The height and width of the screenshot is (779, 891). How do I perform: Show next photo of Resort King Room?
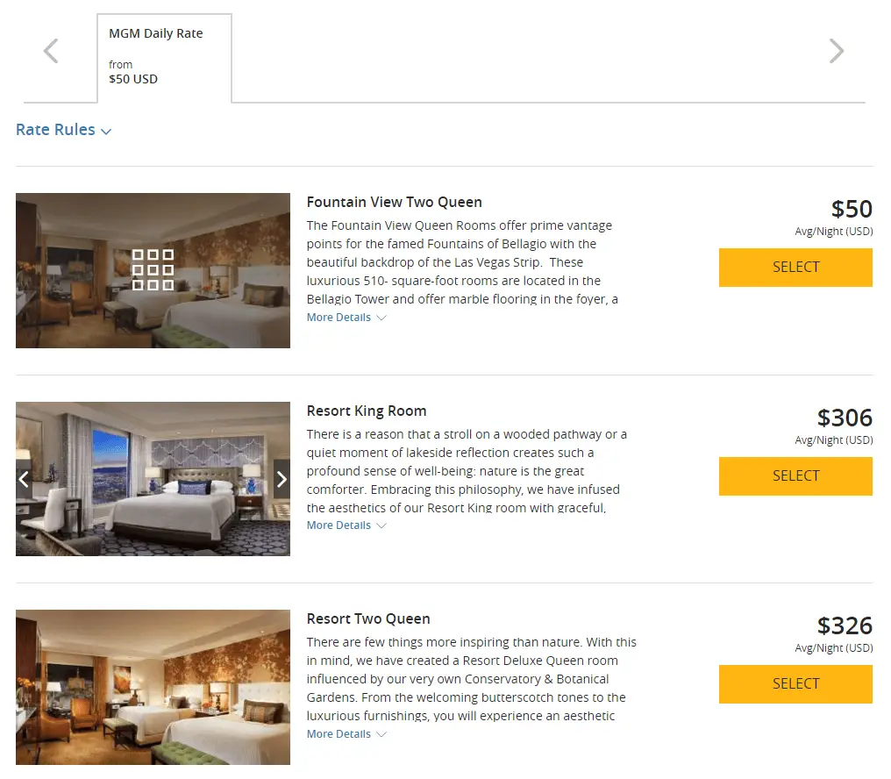282,479
